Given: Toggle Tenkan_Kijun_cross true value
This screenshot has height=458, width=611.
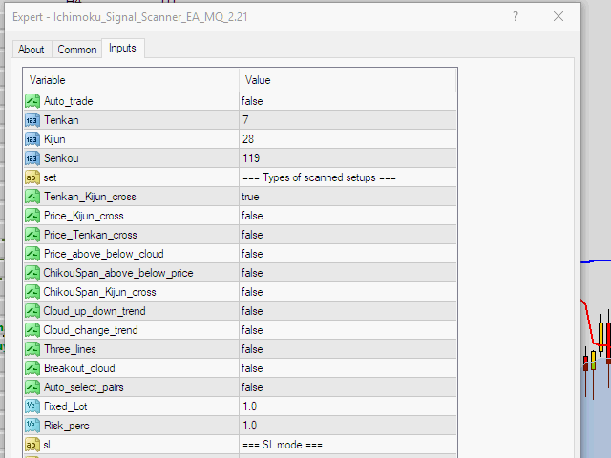Looking at the screenshot, I should click(348, 197).
